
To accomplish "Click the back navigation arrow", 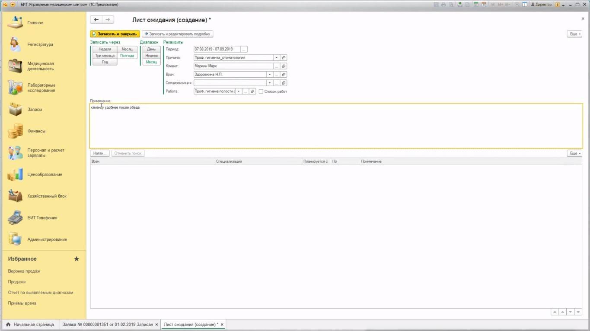I will click(96, 20).
